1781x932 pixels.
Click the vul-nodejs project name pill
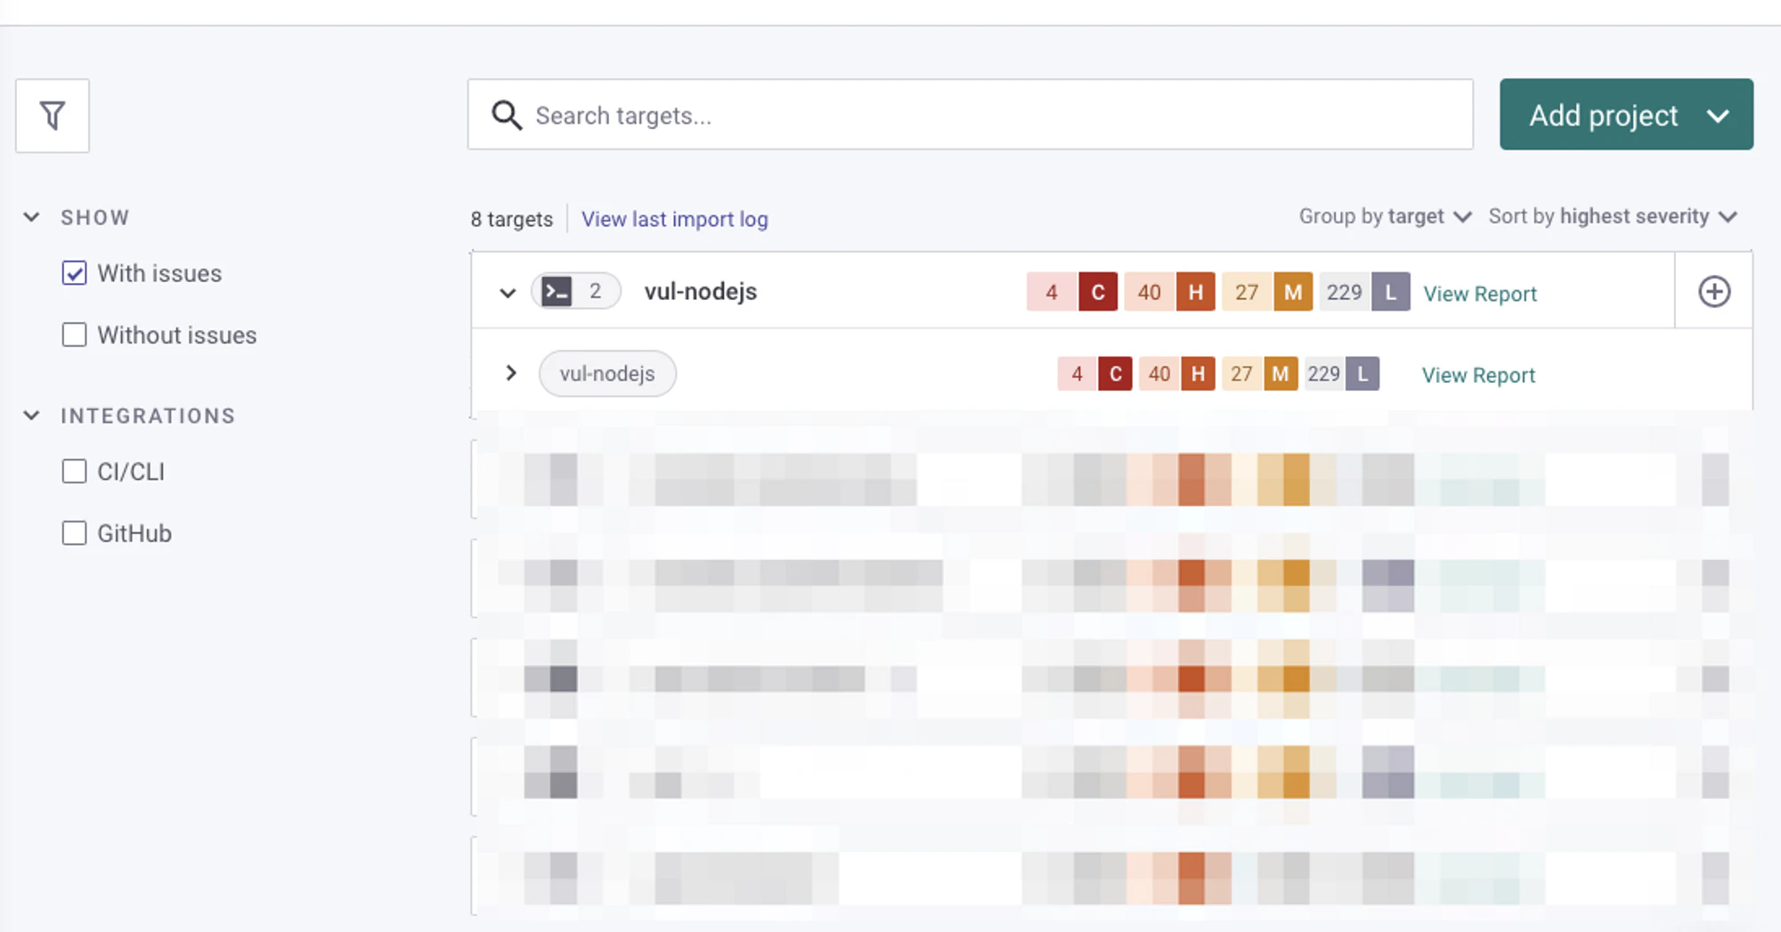tap(607, 374)
